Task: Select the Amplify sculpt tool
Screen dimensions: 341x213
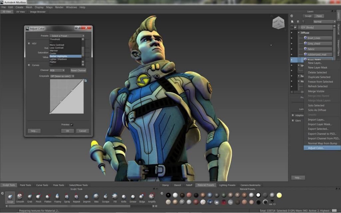Action: (x=152, y=197)
